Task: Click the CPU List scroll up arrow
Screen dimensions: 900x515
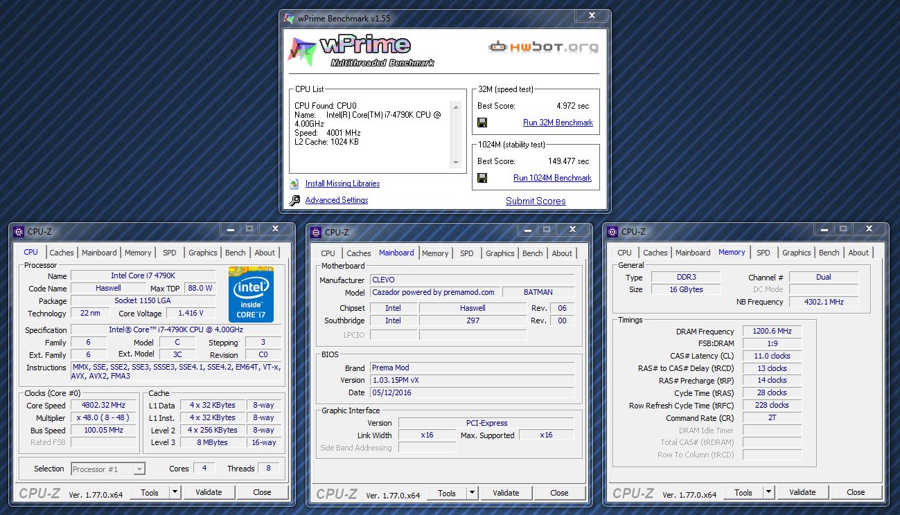Action: pos(456,107)
